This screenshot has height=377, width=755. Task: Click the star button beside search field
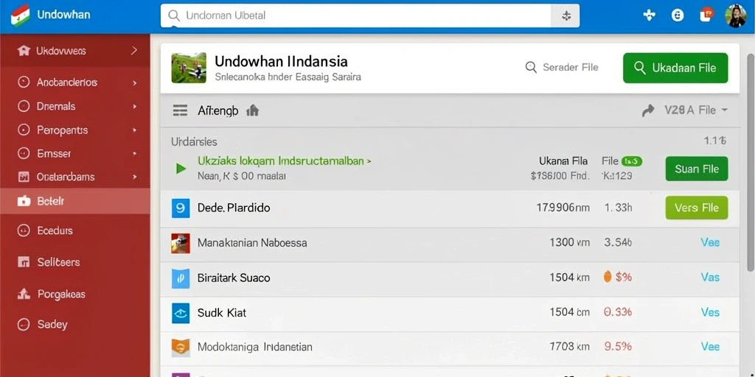566,16
